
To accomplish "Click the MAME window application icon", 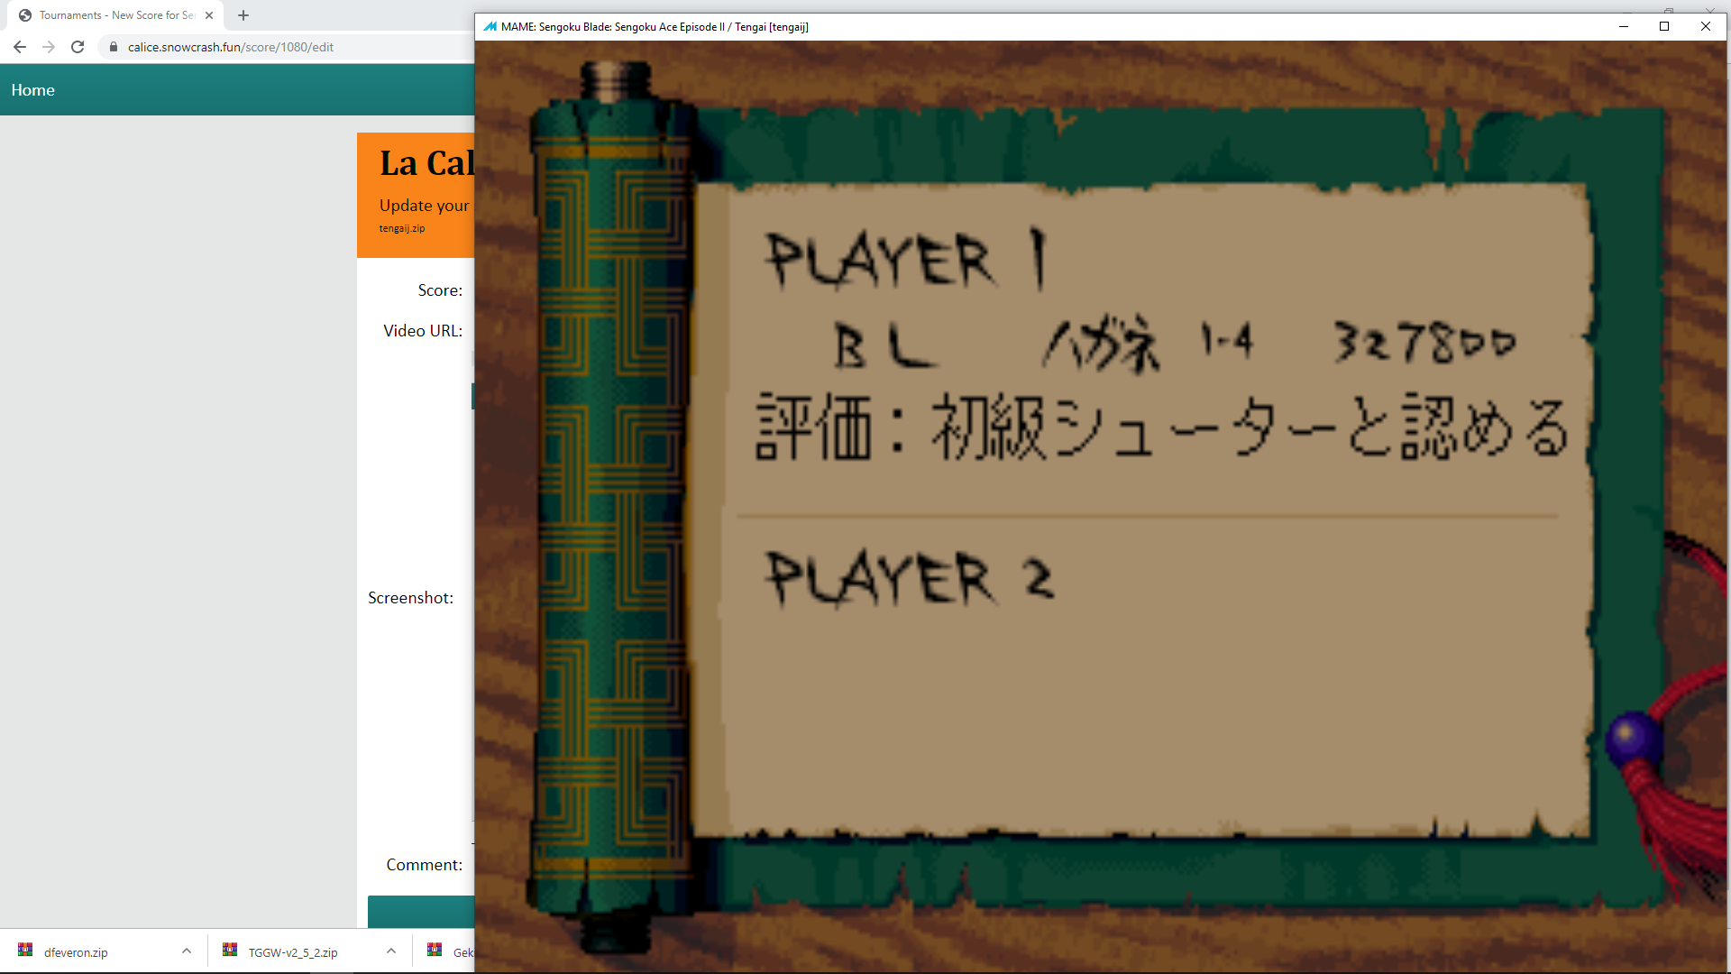I will click(490, 26).
